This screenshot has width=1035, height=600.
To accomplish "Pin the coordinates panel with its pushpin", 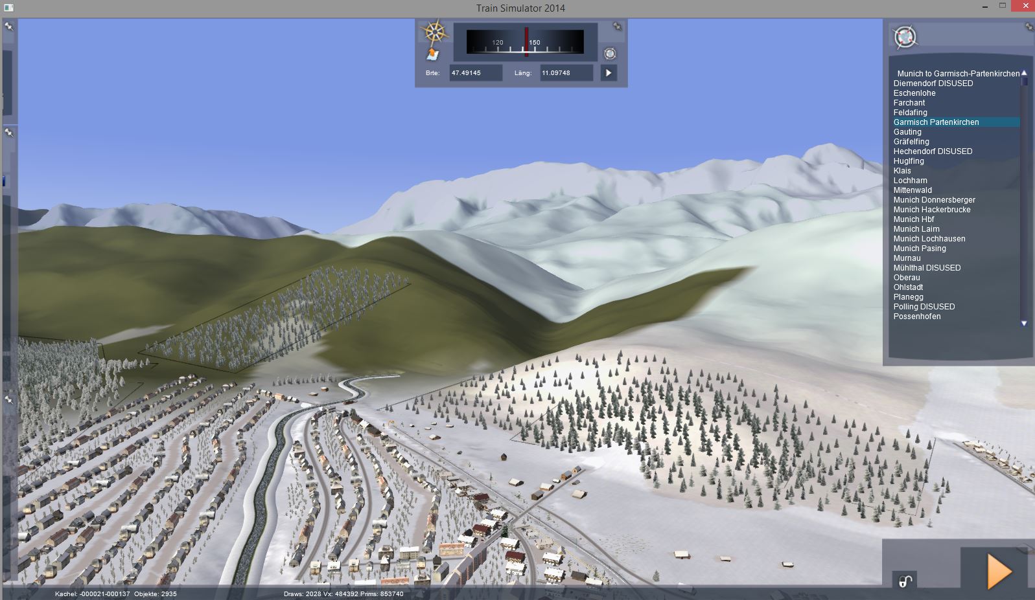I will coord(618,27).
